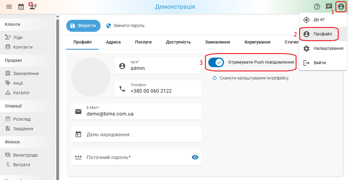The image size is (348, 180).
Task: Show password using the eye icon
Action: coord(195,157)
